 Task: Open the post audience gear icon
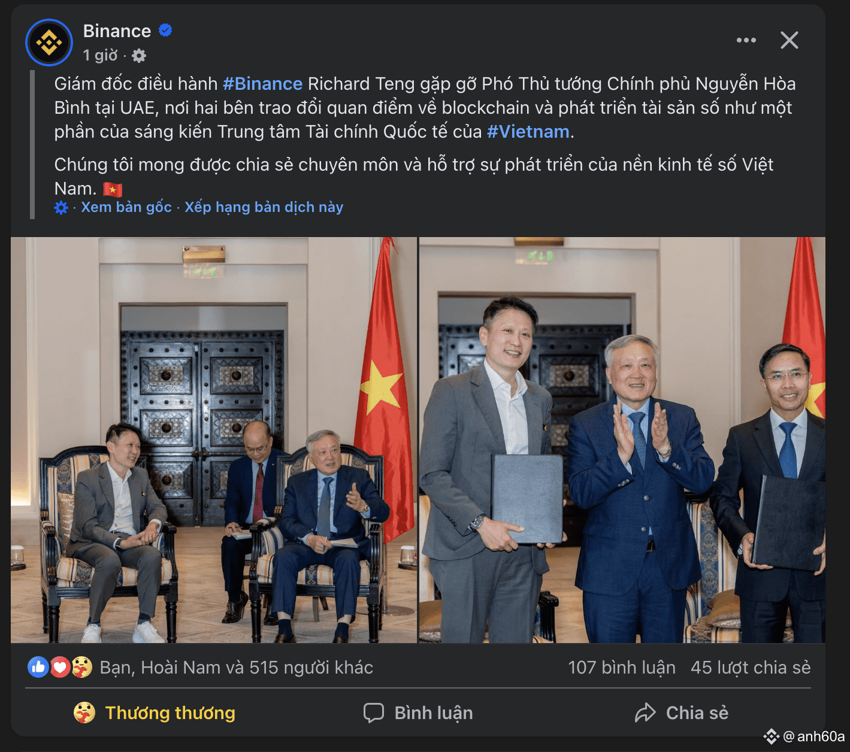[139, 56]
